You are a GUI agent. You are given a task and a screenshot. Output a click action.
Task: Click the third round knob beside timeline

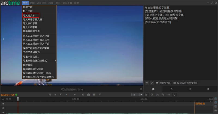tap(216, 106)
